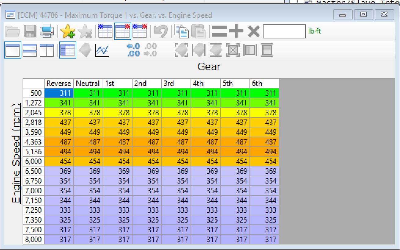Click the 3D top-down view icon

pos(216,50)
